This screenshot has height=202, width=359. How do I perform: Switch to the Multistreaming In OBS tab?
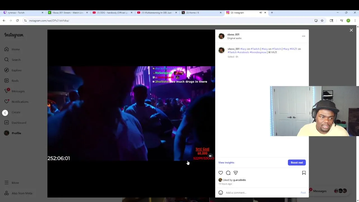click(157, 13)
